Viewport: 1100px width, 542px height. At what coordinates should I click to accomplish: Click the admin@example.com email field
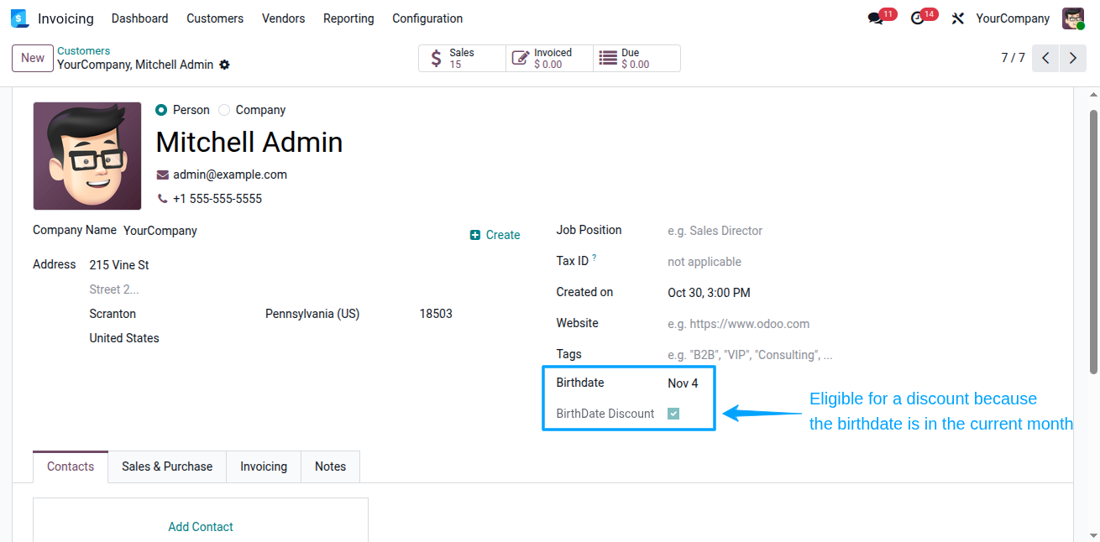(x=230, y=175)
